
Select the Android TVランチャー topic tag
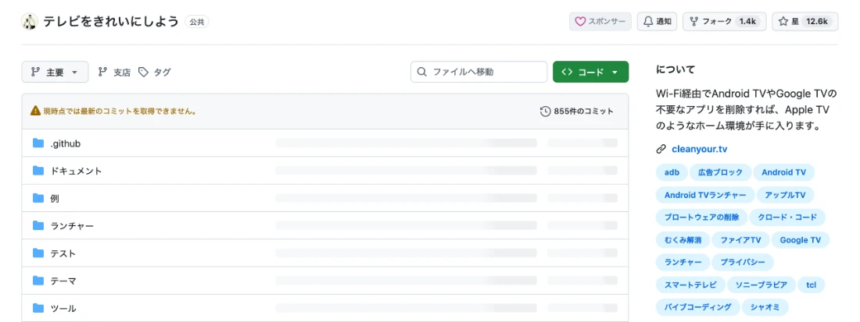pyautogui.click(x=705, y=195)
